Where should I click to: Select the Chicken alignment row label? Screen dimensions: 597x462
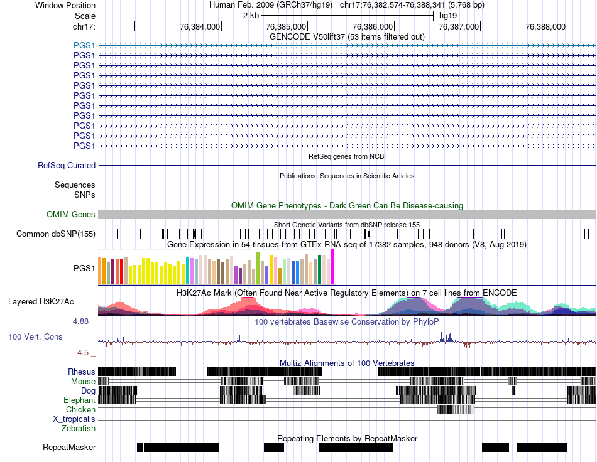[x=80, y=409]
